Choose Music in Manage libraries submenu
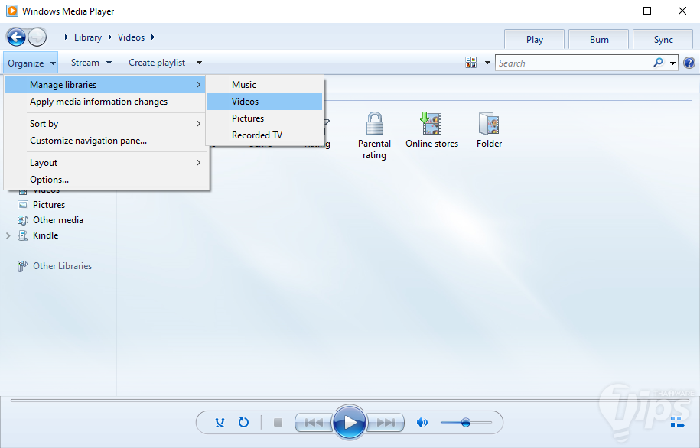 [x=265, y=85]
